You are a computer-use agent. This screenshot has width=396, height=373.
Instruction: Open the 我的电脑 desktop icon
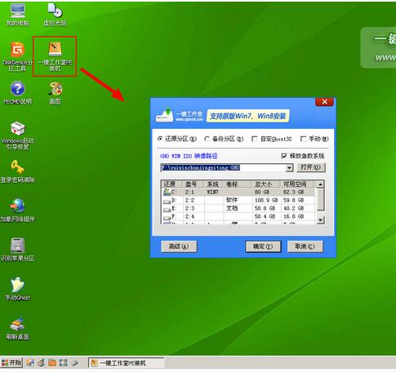coord(18,15)
